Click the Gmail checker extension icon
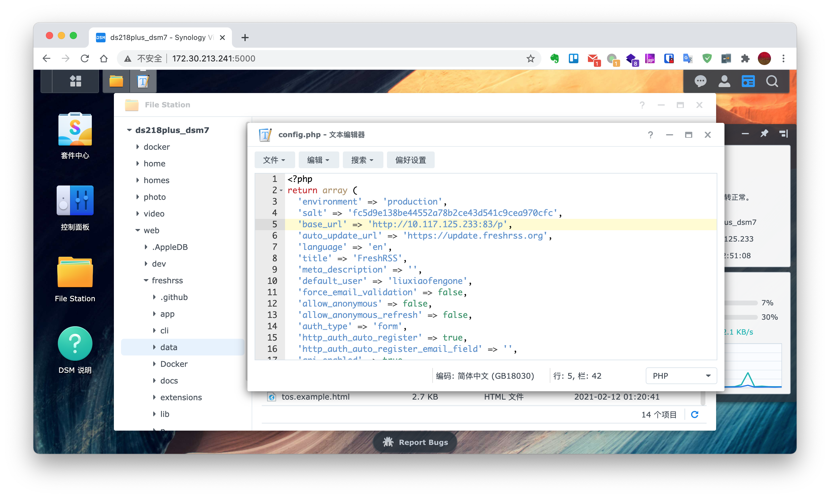 (593, 59)
